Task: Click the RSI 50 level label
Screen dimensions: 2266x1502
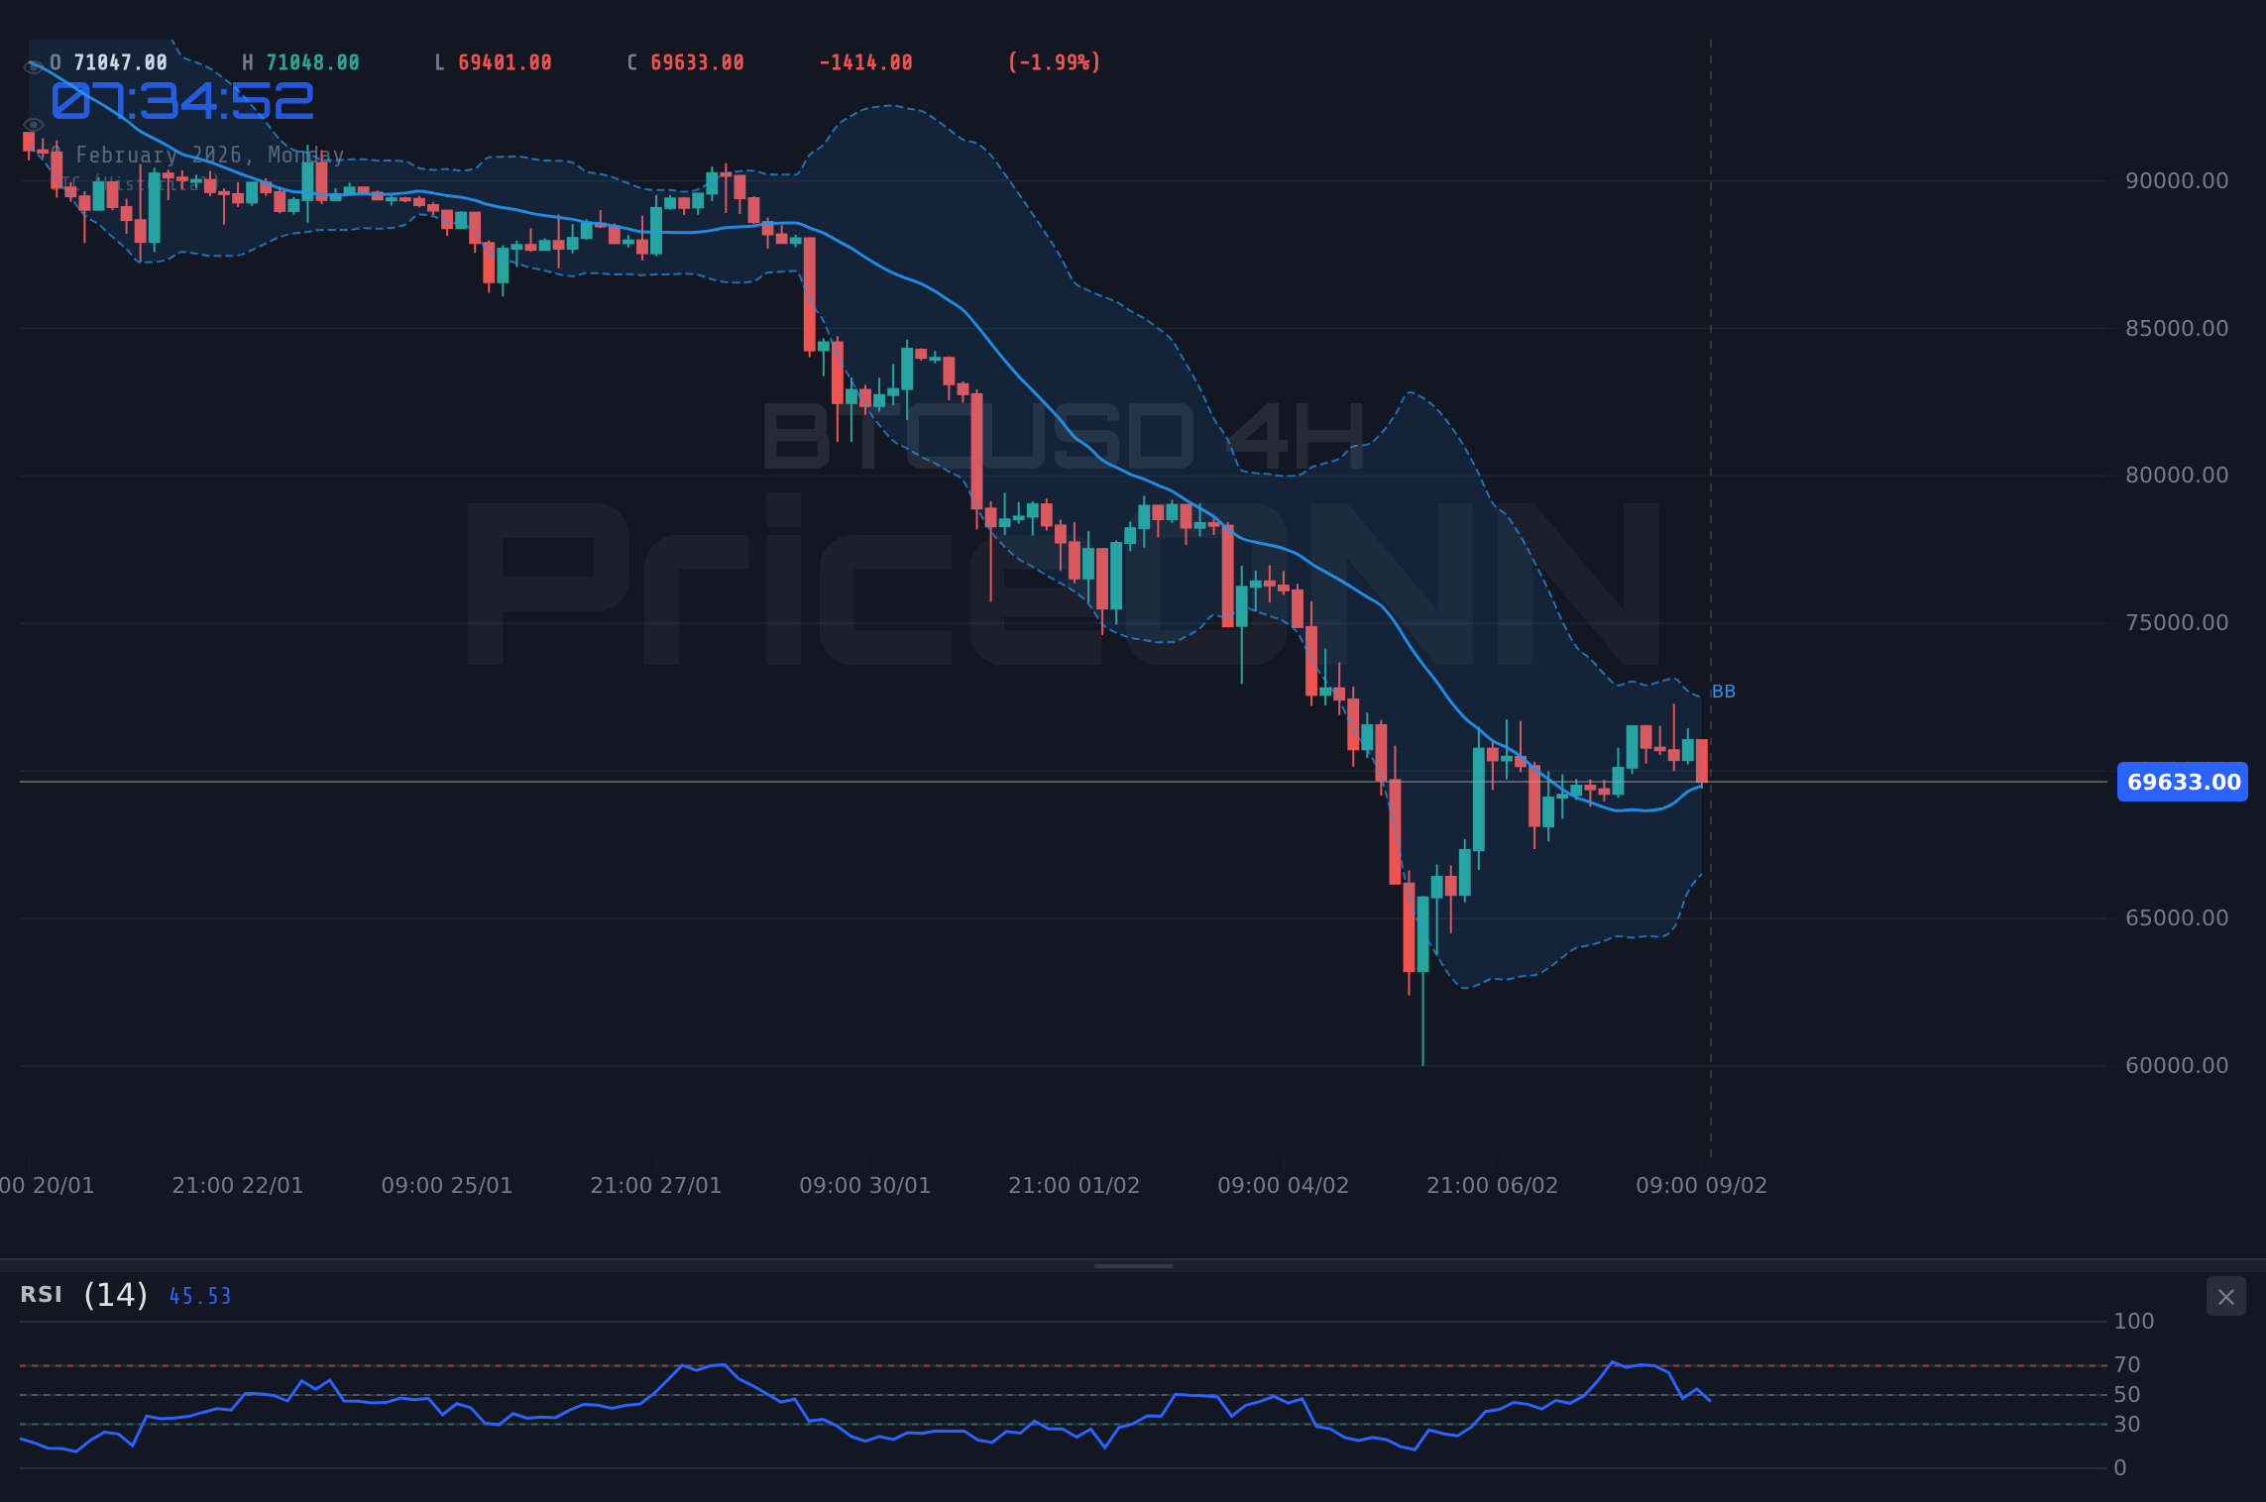Action: [x=2127, y=1395]
